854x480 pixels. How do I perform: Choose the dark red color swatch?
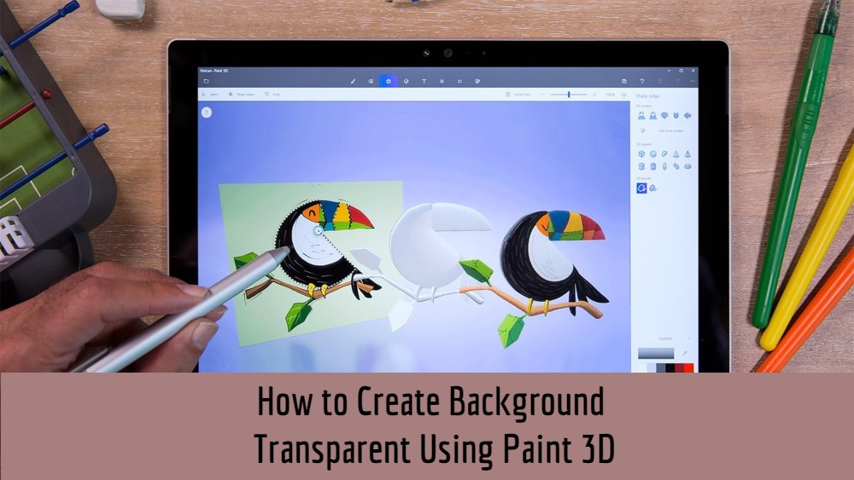(680, 368)
